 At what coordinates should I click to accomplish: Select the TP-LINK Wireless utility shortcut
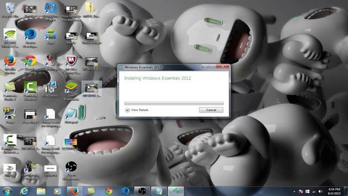(10, 38)
